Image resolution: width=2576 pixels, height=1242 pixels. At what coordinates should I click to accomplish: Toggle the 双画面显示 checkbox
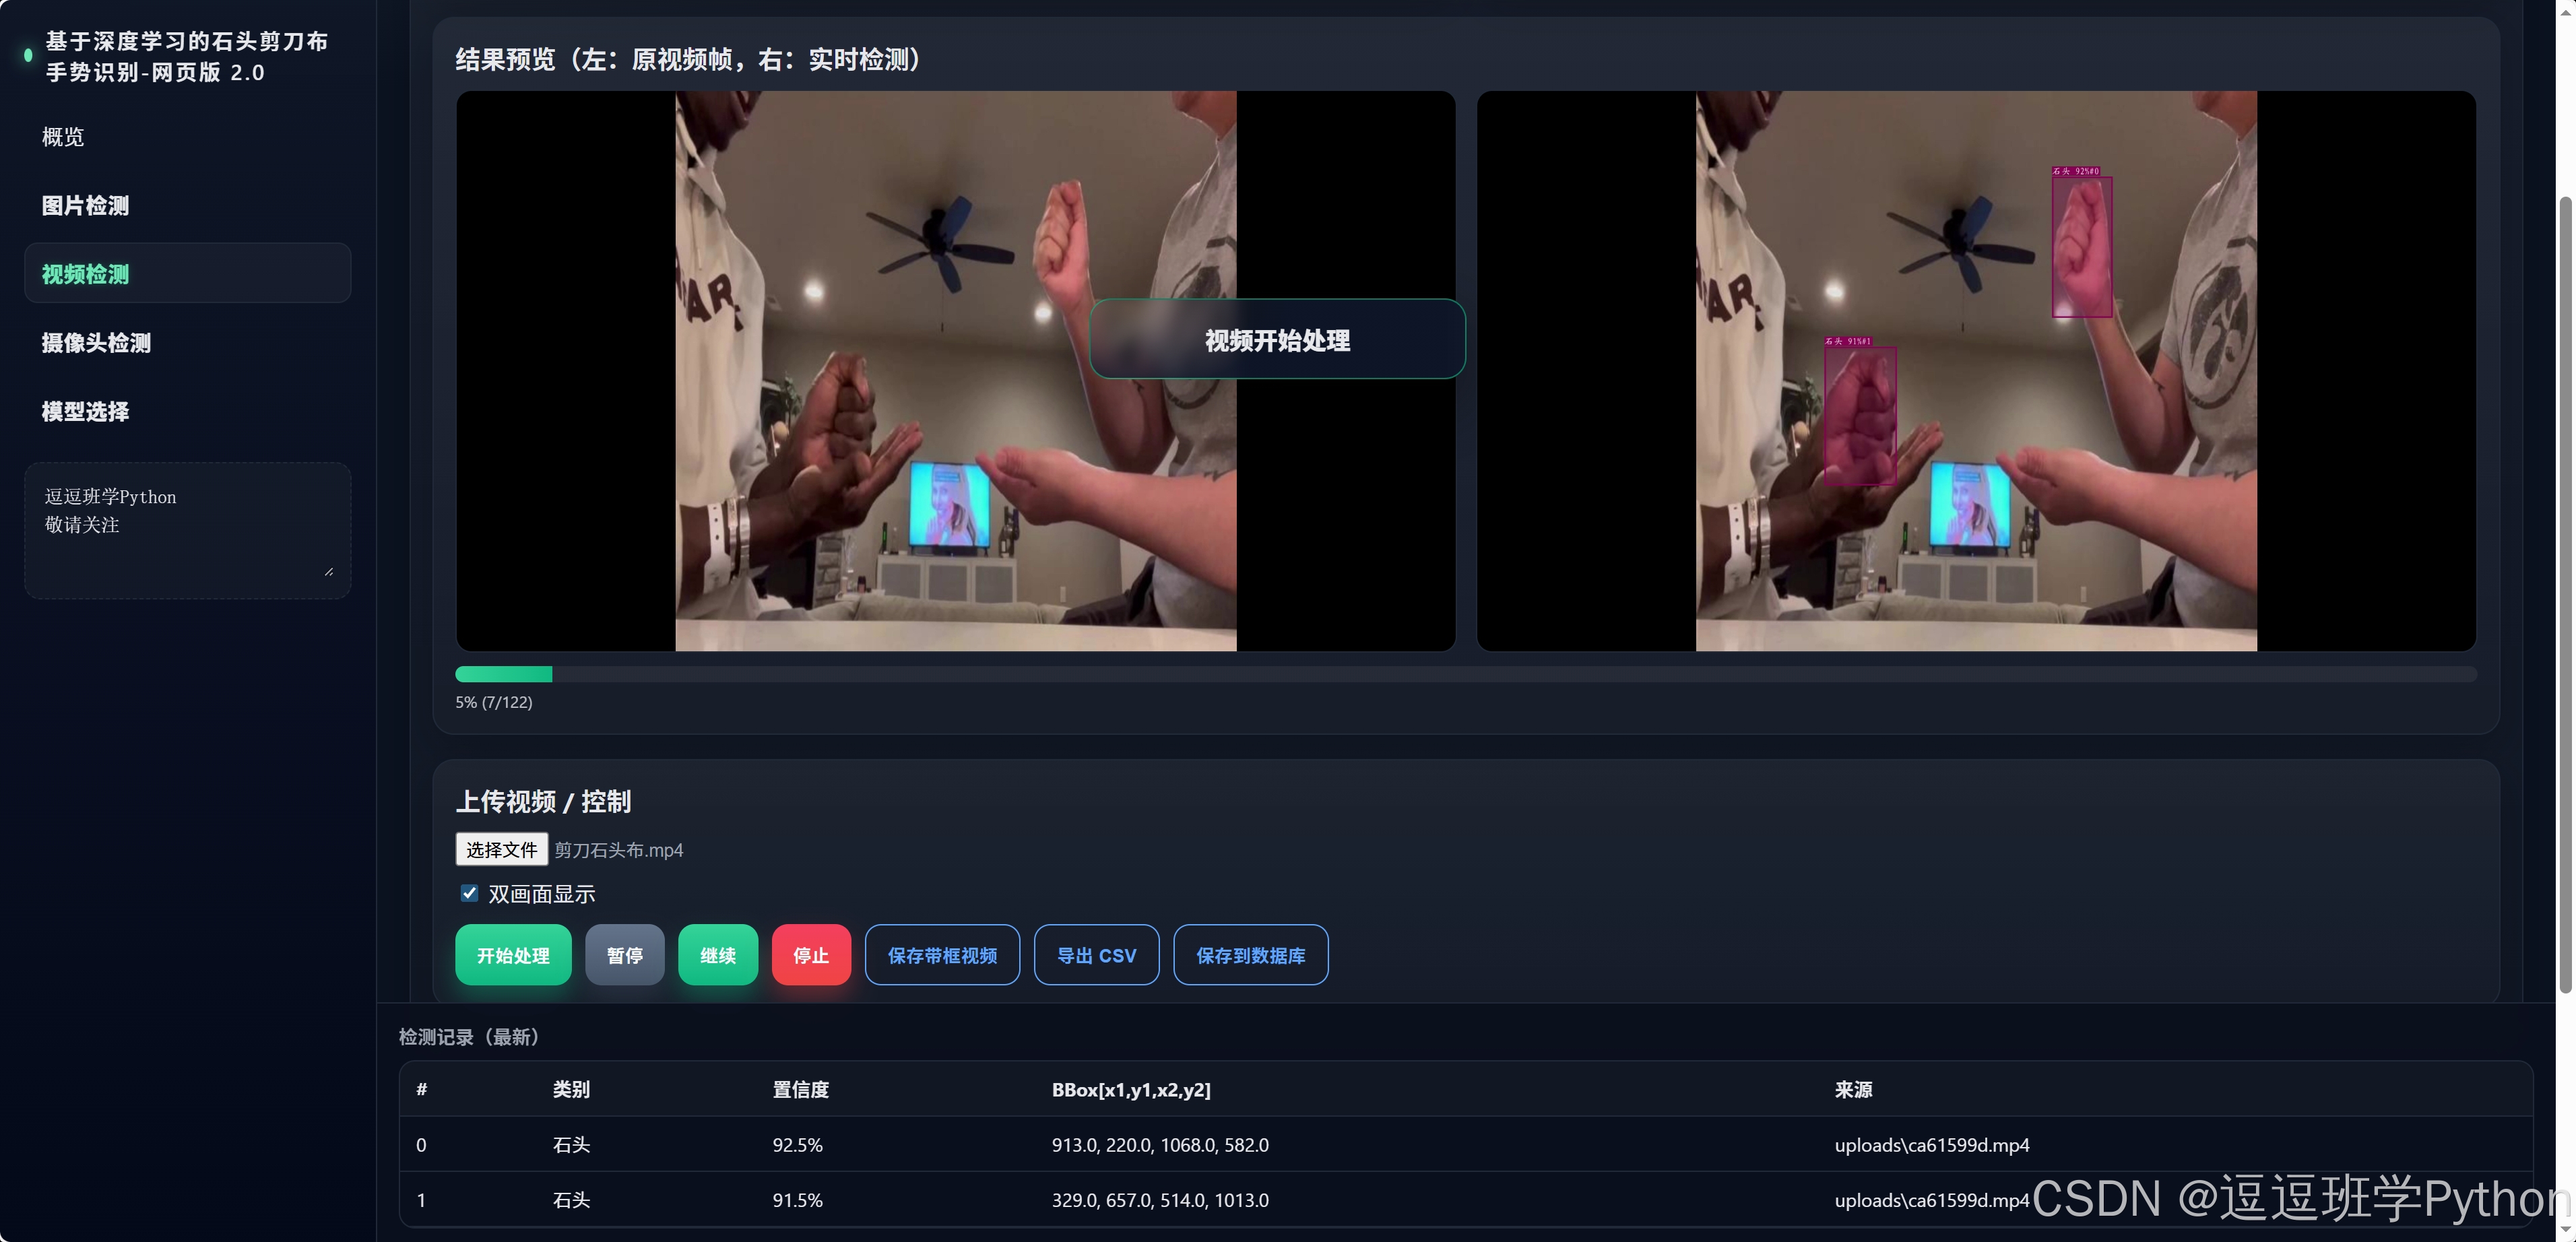click(469, 893)
